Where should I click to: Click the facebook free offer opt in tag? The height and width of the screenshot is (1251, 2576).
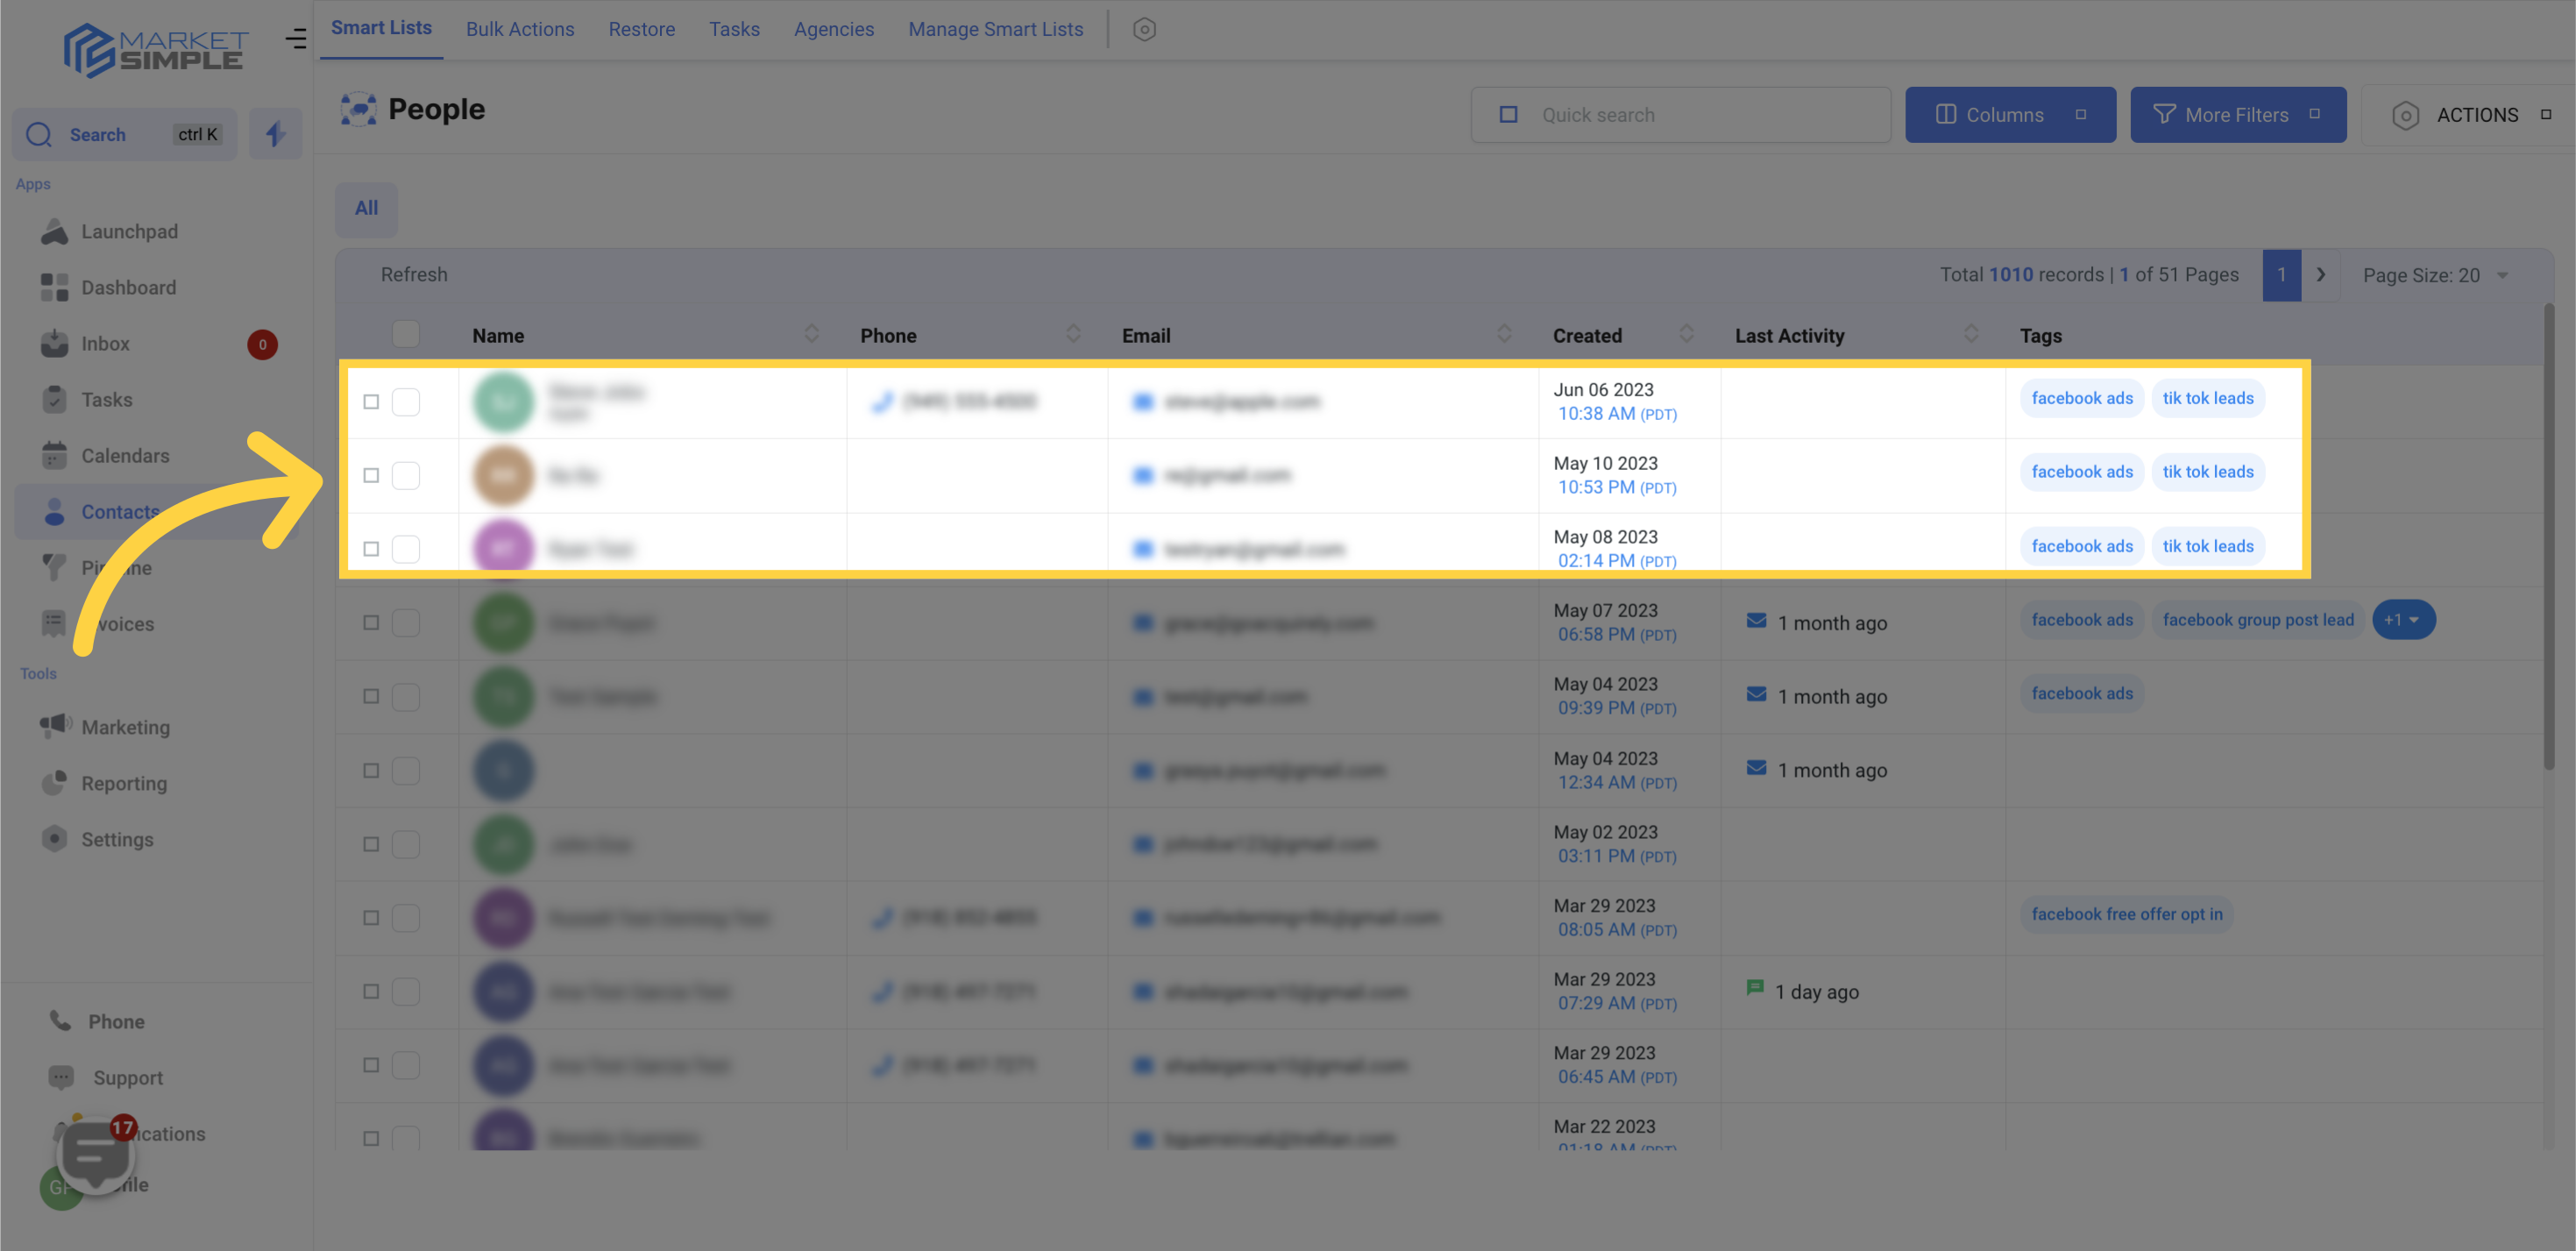pos(2126,914)
